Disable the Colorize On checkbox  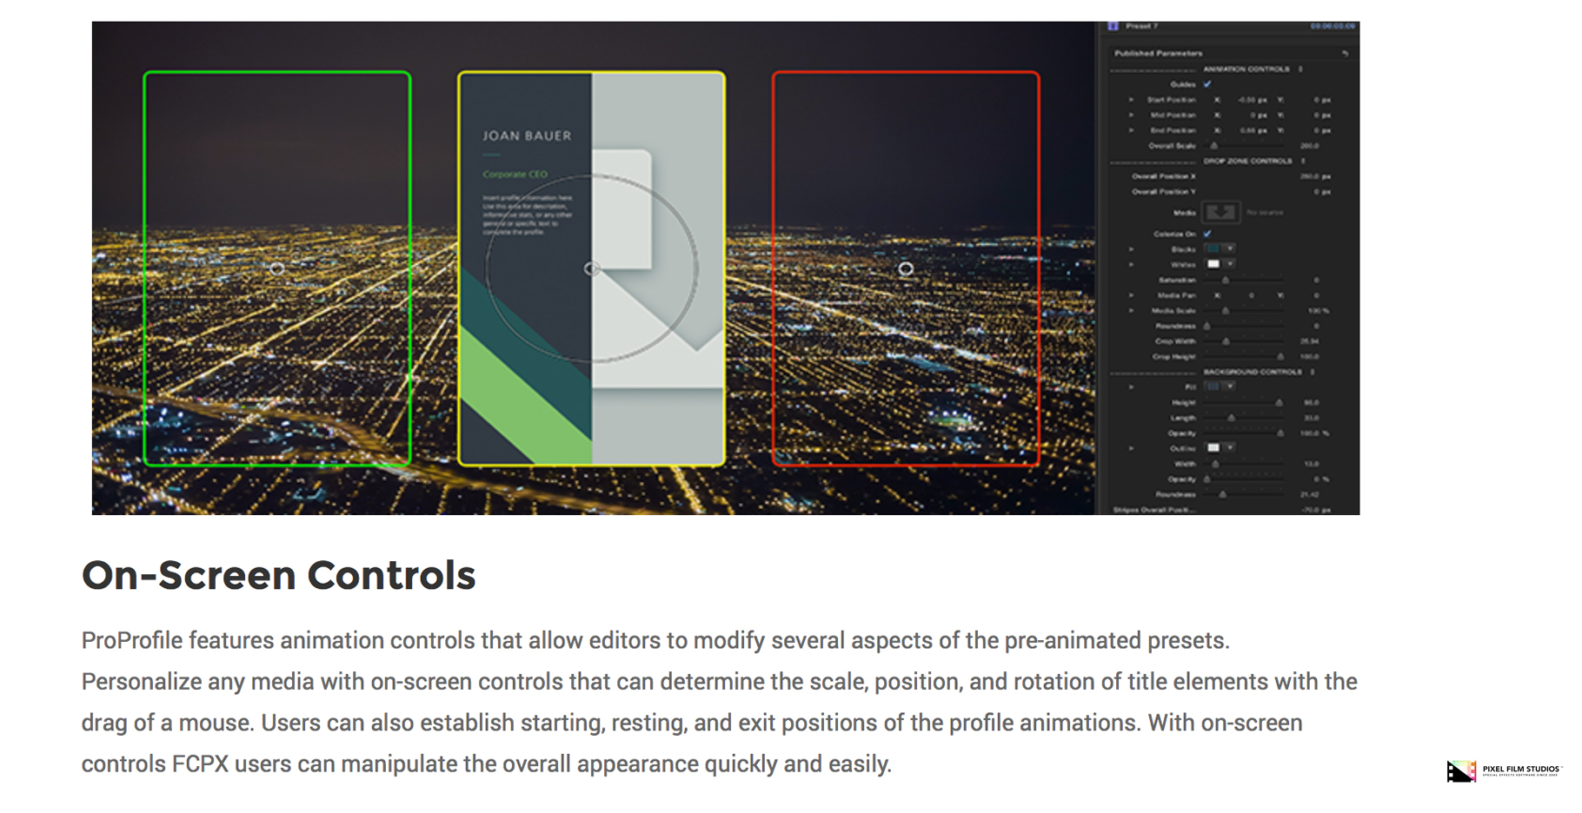click(1207, 234)
